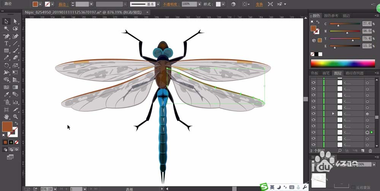380x191 pixels.
Task: Switch to the 颜色参考 tab
Action: point(331,16)
